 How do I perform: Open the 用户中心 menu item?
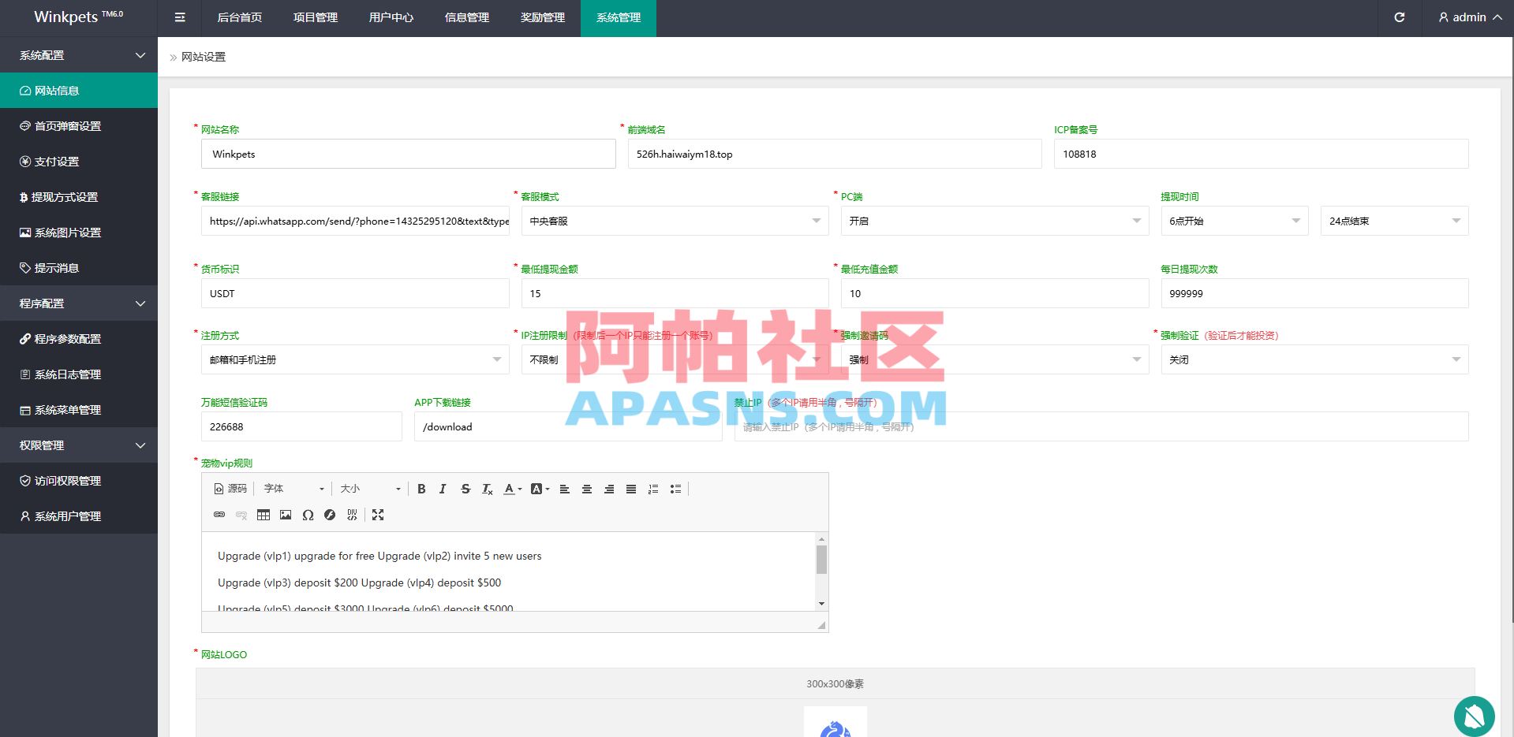391,17
